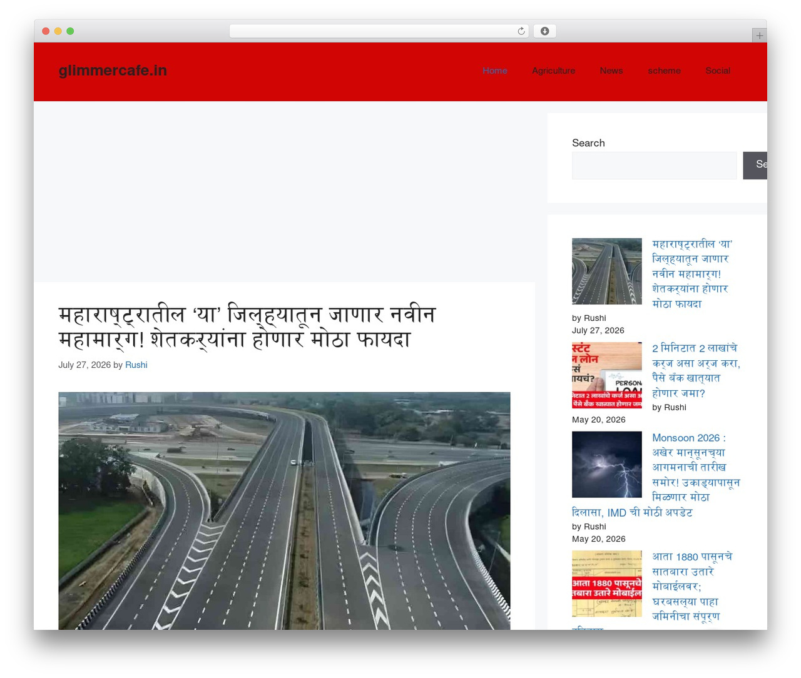This screenshot has width=801, height=678.
Task: Open the Social menu item
Action: pyautogui.click(x=718, y=71)
